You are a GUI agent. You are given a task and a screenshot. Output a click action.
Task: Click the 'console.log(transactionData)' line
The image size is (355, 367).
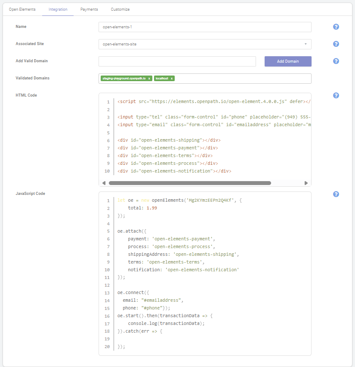pos(166,324)
